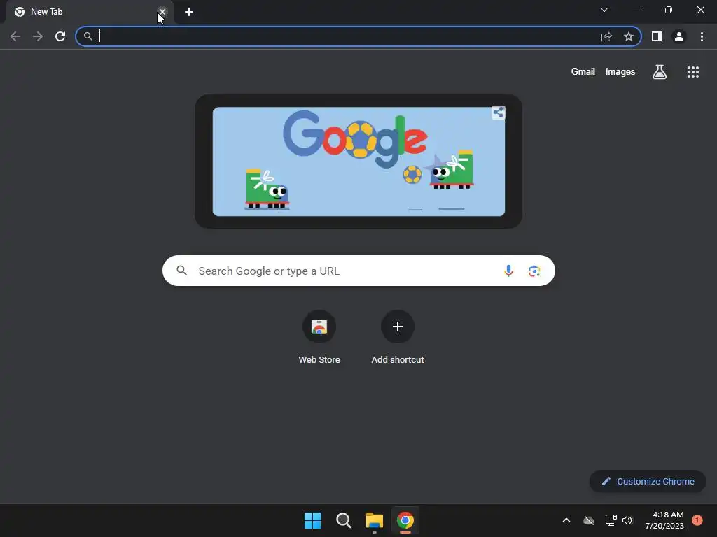The width and height of the screenshot is (717, 537).
Task: Open the tab search dropdown chevron
Action: click(604, 10)
